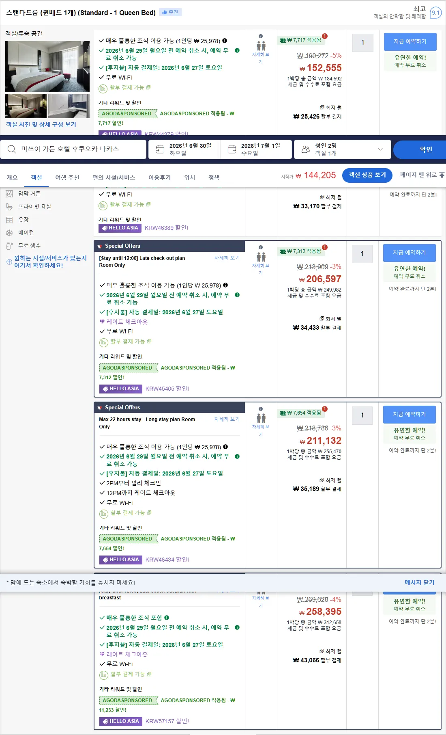The width and height of the screenshot is (446, 735).
Task: Click the HELLO ASIA badge with KRW46434
Action: 120,560
